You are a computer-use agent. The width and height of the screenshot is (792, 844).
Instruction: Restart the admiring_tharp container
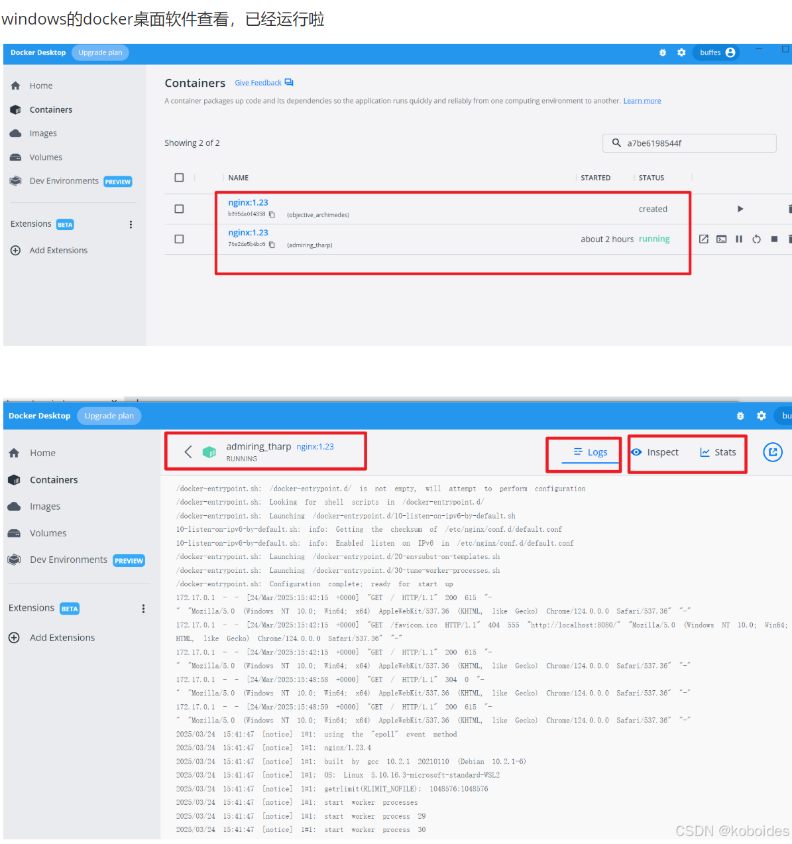pos(756,239)
